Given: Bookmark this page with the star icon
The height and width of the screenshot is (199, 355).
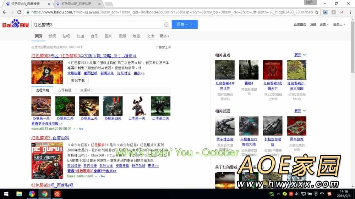Looking at the screenshot, I should coord(317,12).
